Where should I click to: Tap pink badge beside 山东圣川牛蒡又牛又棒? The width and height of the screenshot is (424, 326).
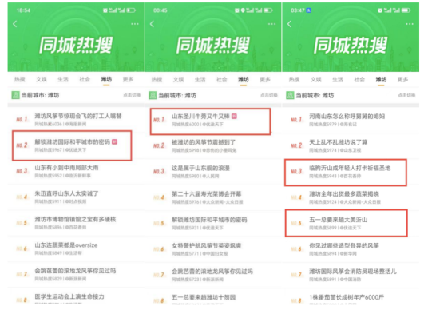tap(234, 117)
